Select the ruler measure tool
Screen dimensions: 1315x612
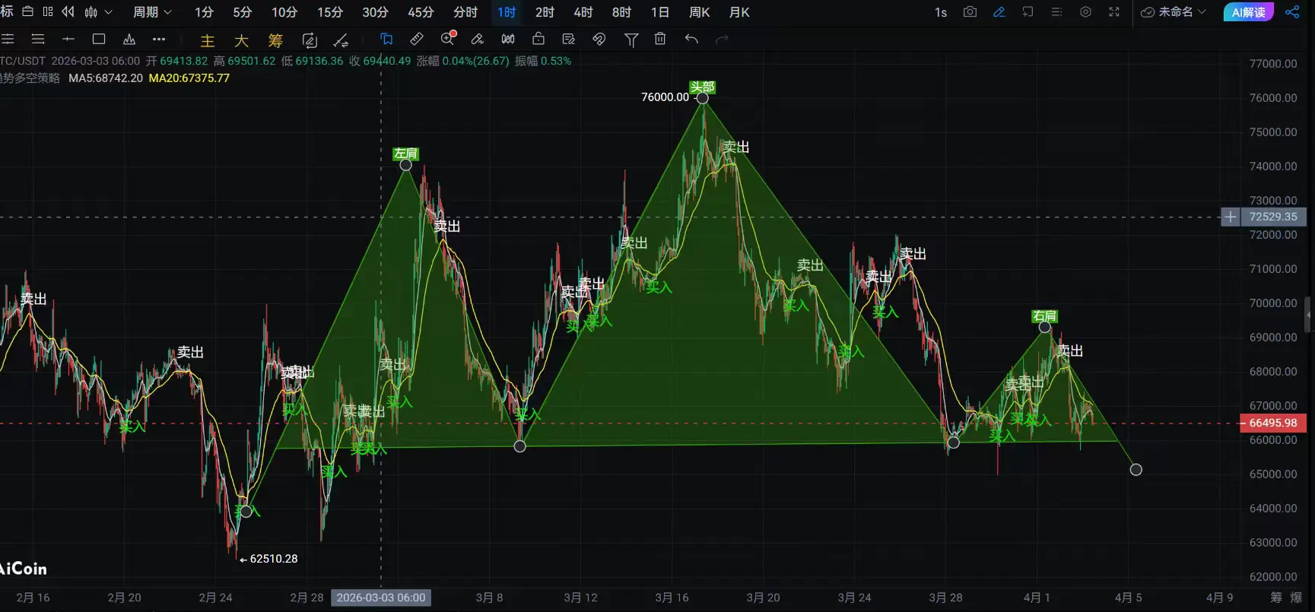[x=417, y=40]
